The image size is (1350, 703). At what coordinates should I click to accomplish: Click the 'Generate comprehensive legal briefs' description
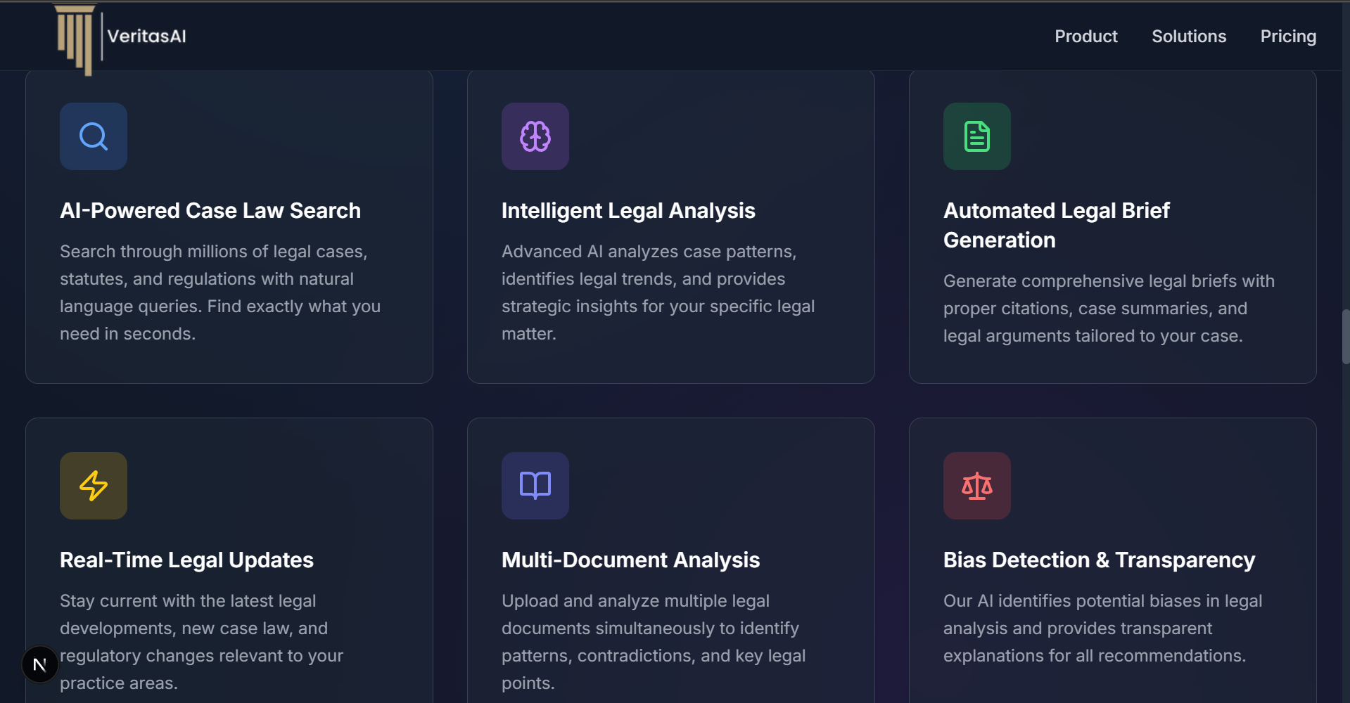point(1109,308)
